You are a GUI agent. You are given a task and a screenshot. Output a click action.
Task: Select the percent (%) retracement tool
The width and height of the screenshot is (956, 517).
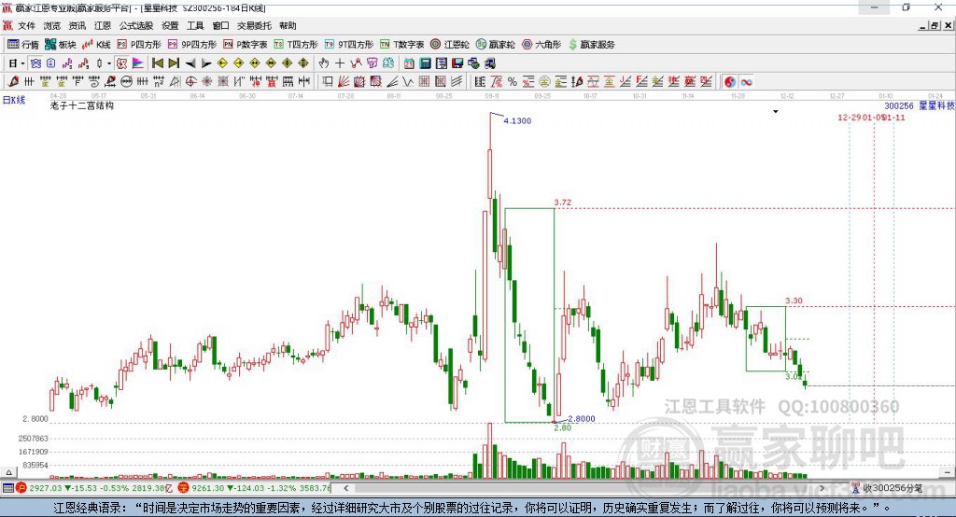(513, 82)
